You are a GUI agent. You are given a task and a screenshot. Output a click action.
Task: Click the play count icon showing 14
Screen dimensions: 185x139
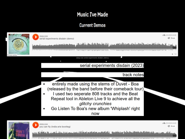point(174,54)
